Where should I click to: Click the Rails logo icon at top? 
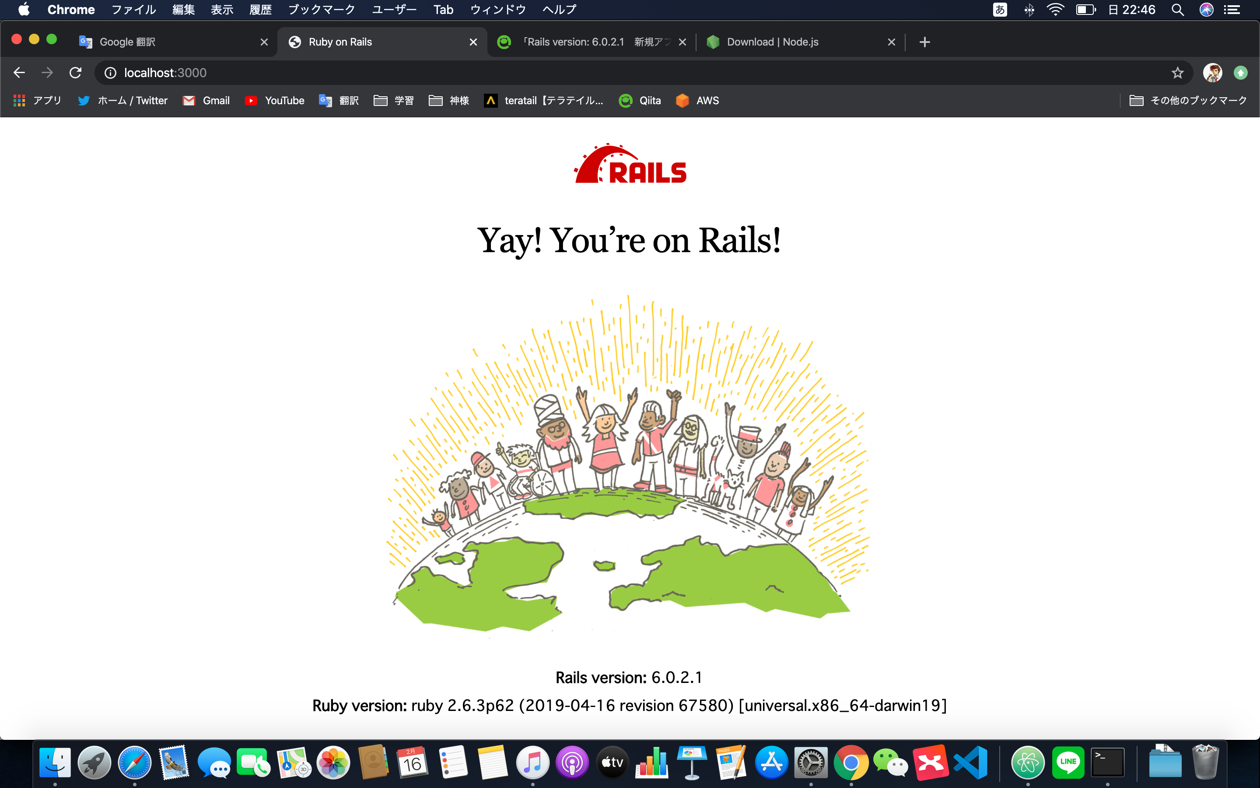(x=630, y=166)
